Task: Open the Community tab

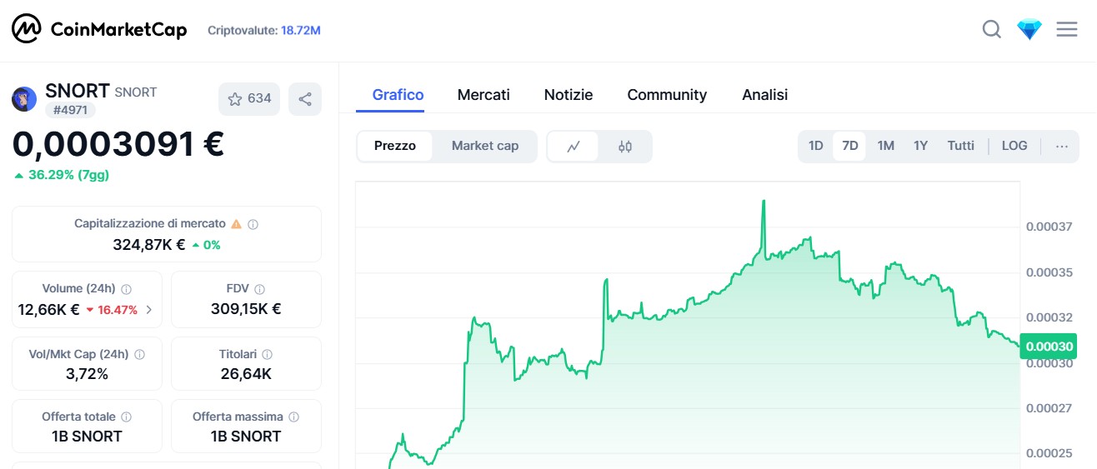Action: (x=667, y=95)
